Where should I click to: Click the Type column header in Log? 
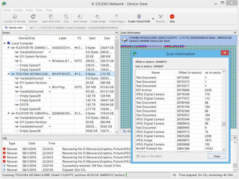click(x=12, y=144)
